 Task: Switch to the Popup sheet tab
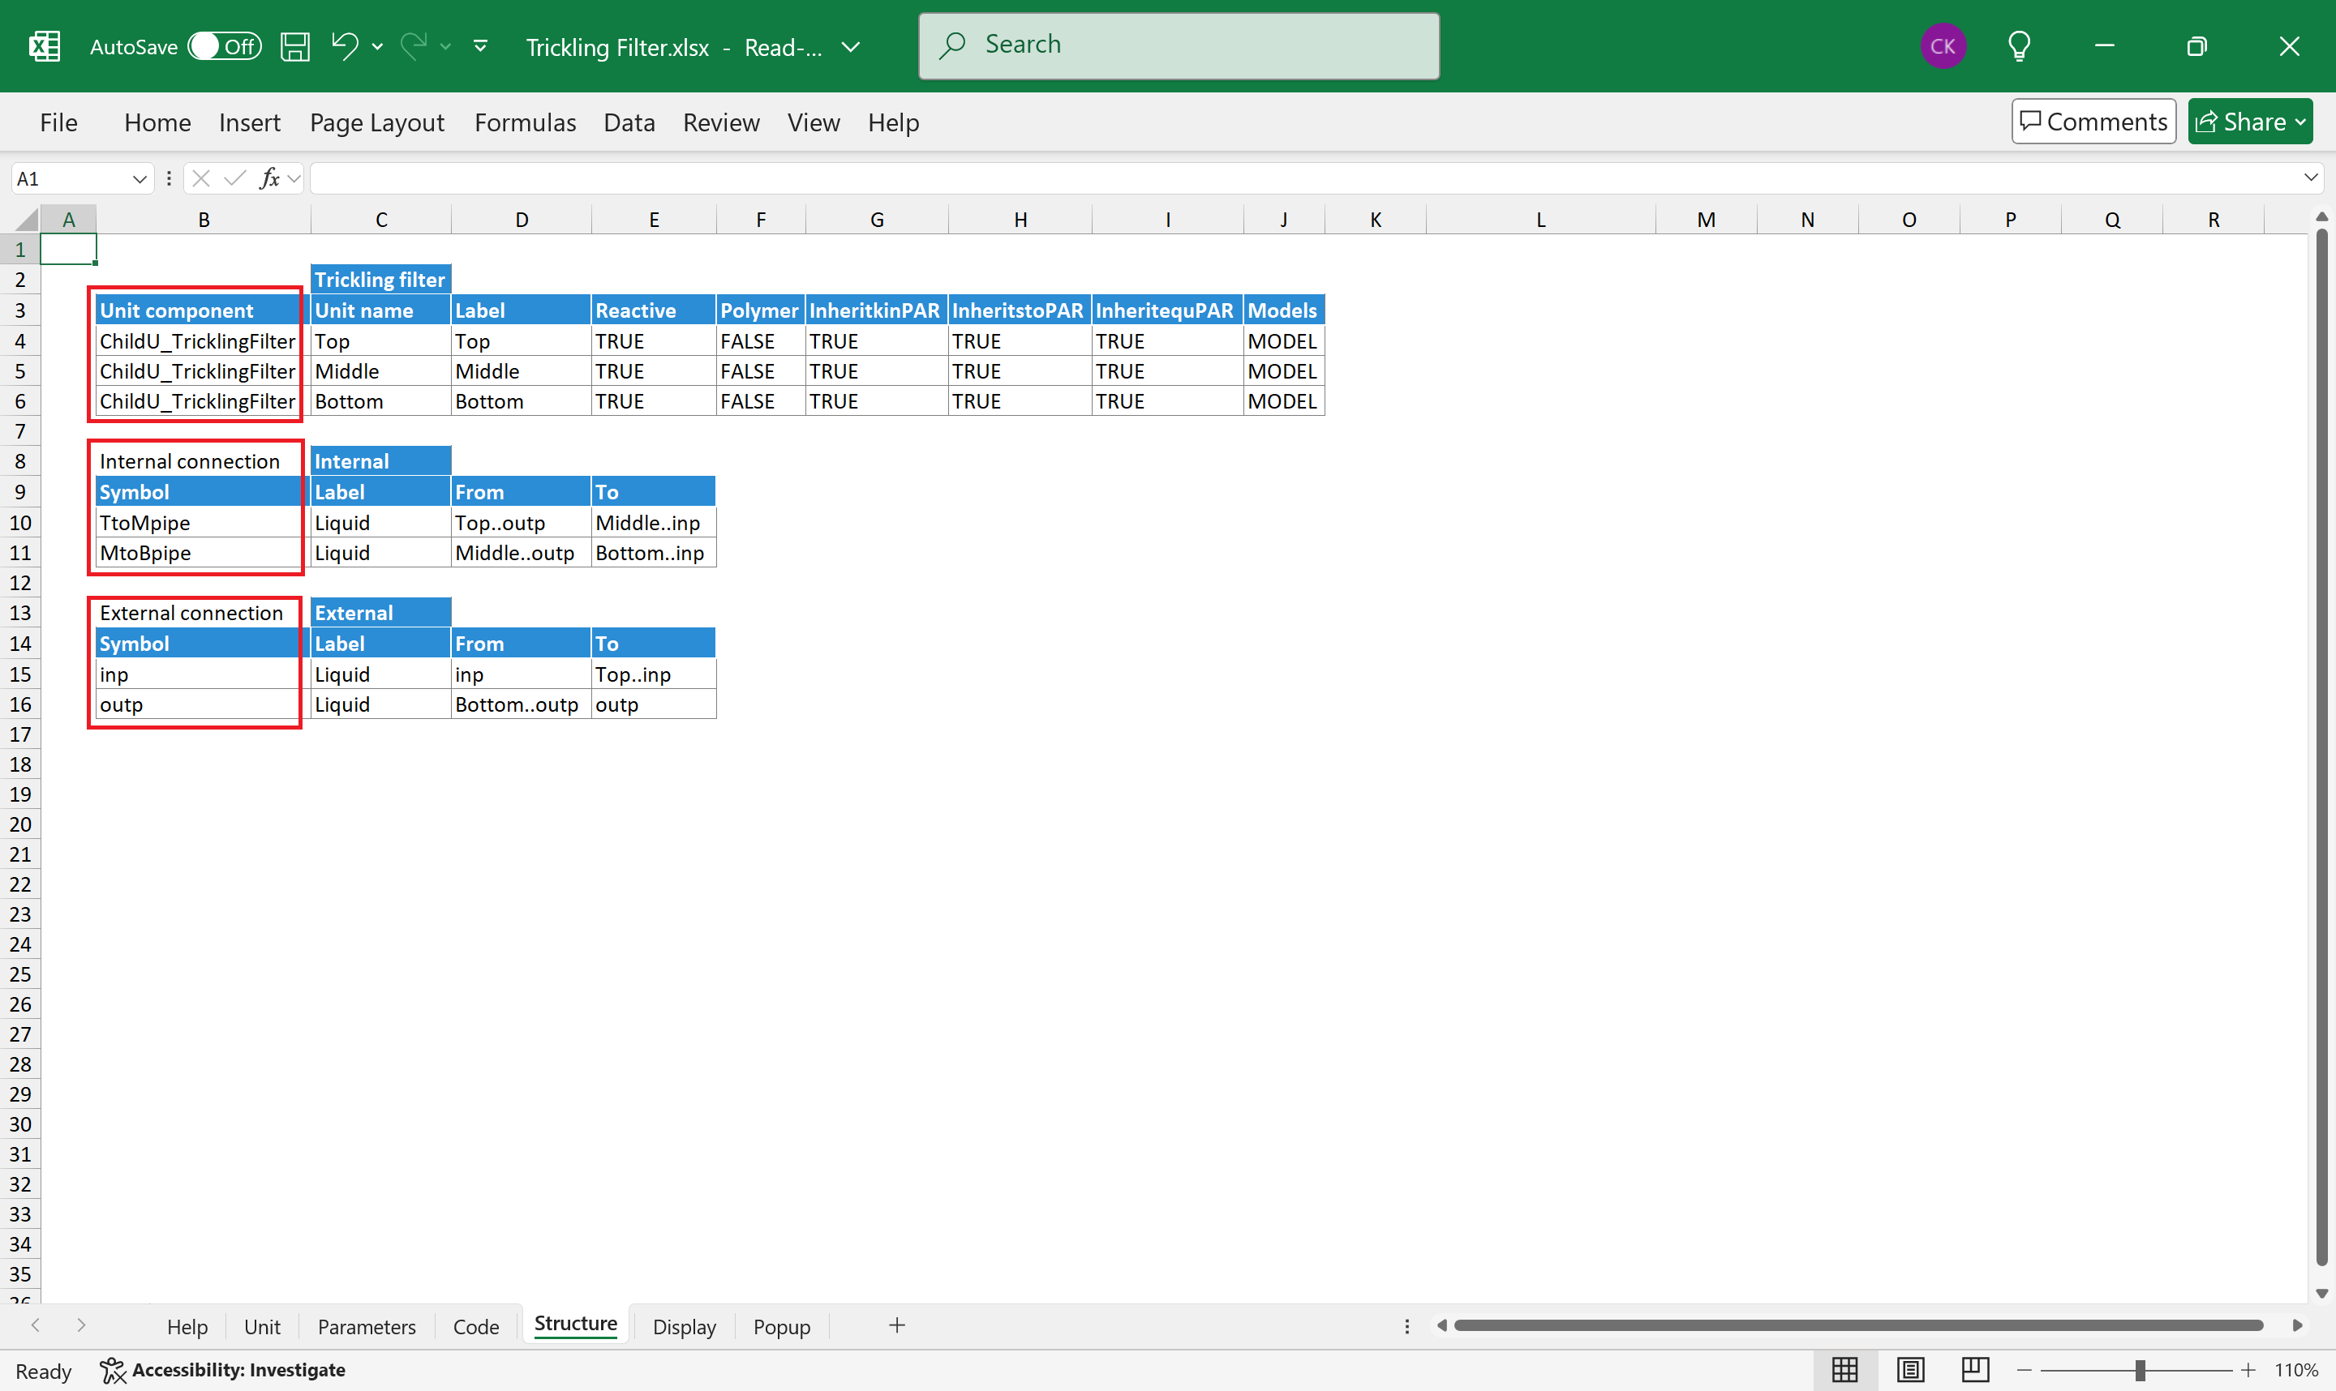point(781,1326)
